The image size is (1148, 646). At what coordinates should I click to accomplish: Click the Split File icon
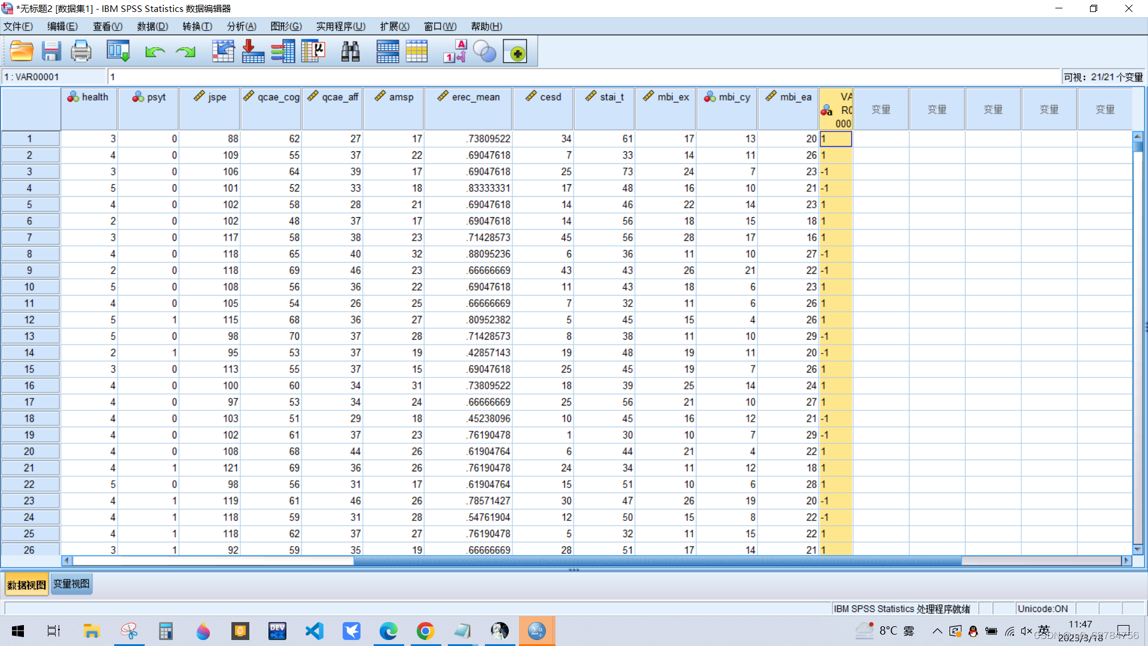(387, 51)
